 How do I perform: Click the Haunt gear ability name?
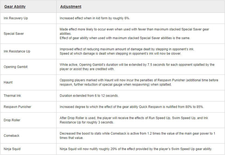pos(8,82)
